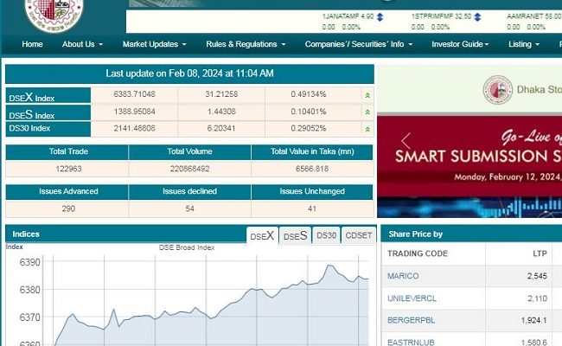Go to the Home menu item

coord(32,44)
